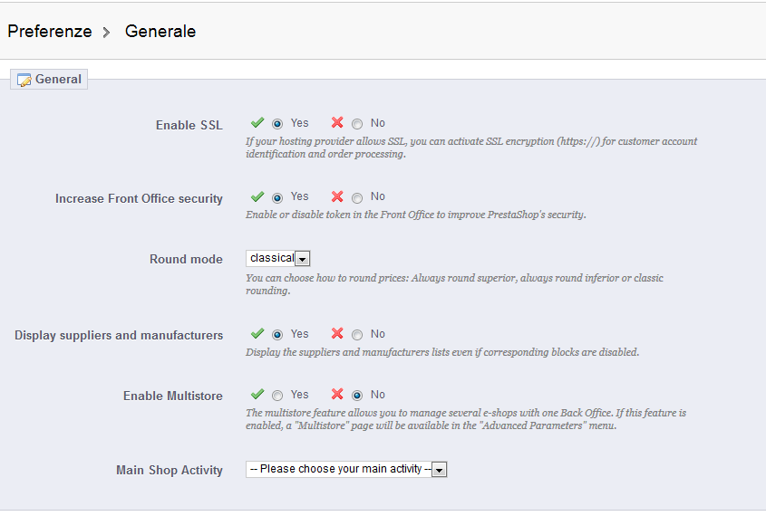Open the Round mode dropdown

pos(278,259)
